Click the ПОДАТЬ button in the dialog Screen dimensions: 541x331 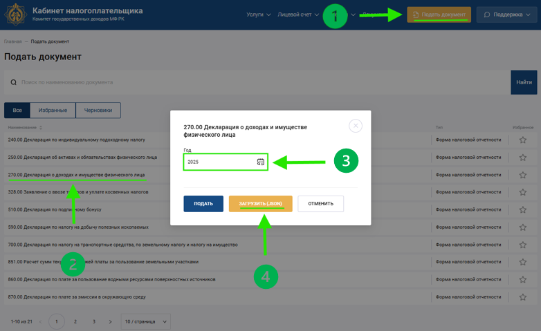pos(203,204)
